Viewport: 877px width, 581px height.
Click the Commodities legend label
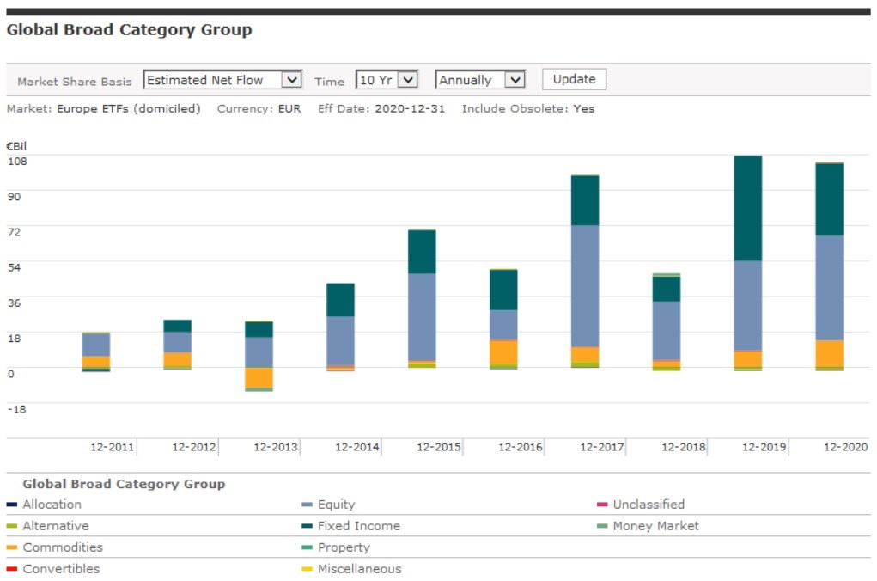click(63, 547)
